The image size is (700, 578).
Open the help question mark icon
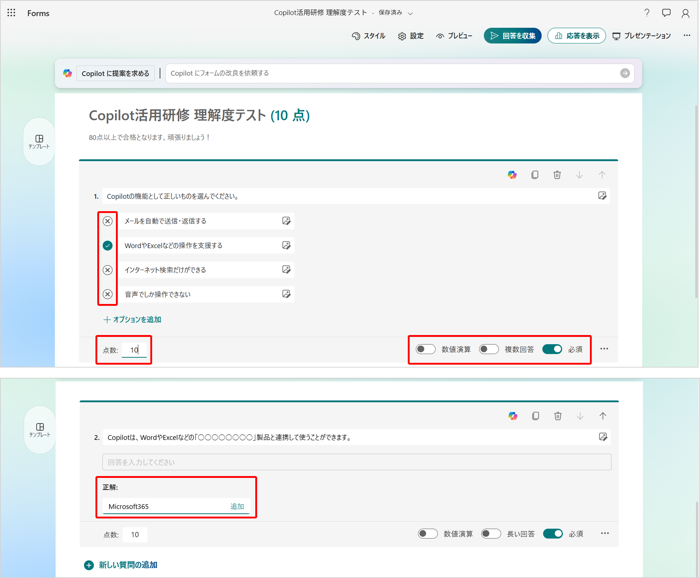tap(647, 13)
